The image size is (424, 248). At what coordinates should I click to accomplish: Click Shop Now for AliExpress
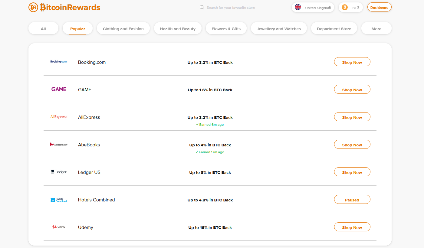click(352, 117)
